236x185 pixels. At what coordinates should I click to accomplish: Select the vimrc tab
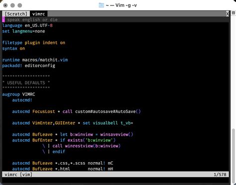pyautogui.click(x=38, y=14)
